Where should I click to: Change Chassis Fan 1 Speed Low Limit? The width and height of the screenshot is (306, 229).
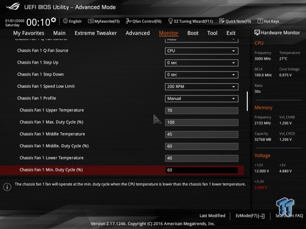[x=201, y=87]
